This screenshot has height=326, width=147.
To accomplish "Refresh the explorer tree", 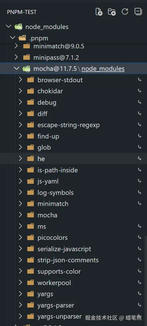I will click(125, 12).
